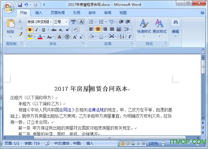Toggle strikethrough abc

54,30
